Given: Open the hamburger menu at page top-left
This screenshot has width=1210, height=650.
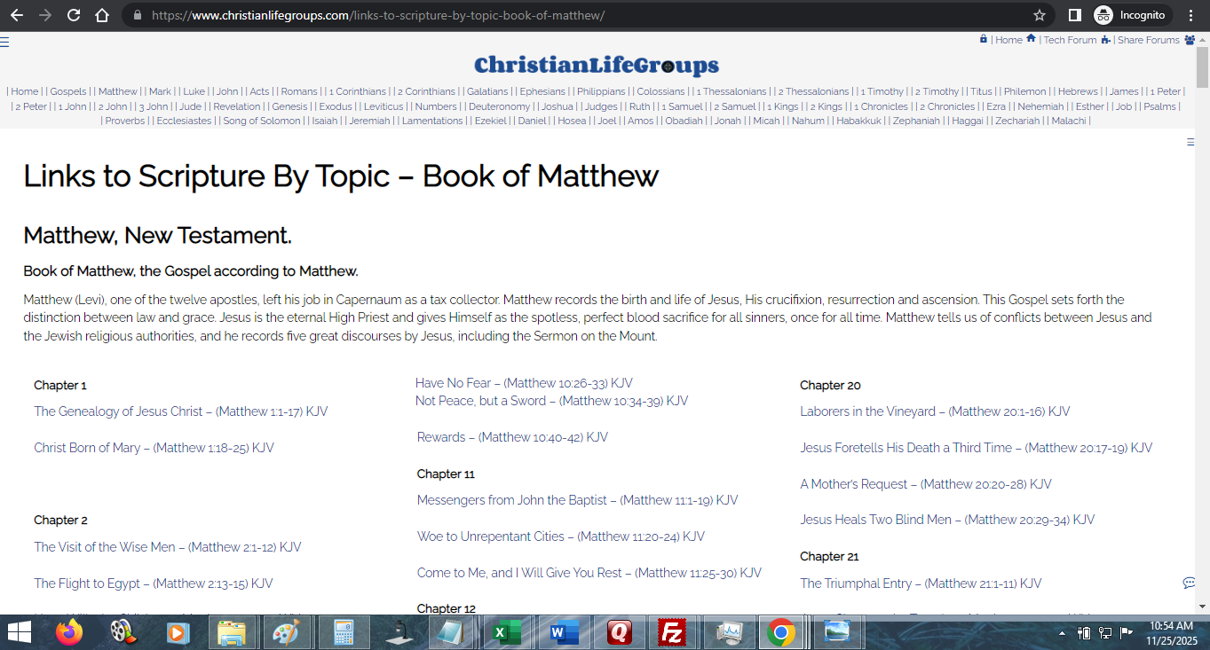Looking at the screenshot, I should tap(5, 42).
